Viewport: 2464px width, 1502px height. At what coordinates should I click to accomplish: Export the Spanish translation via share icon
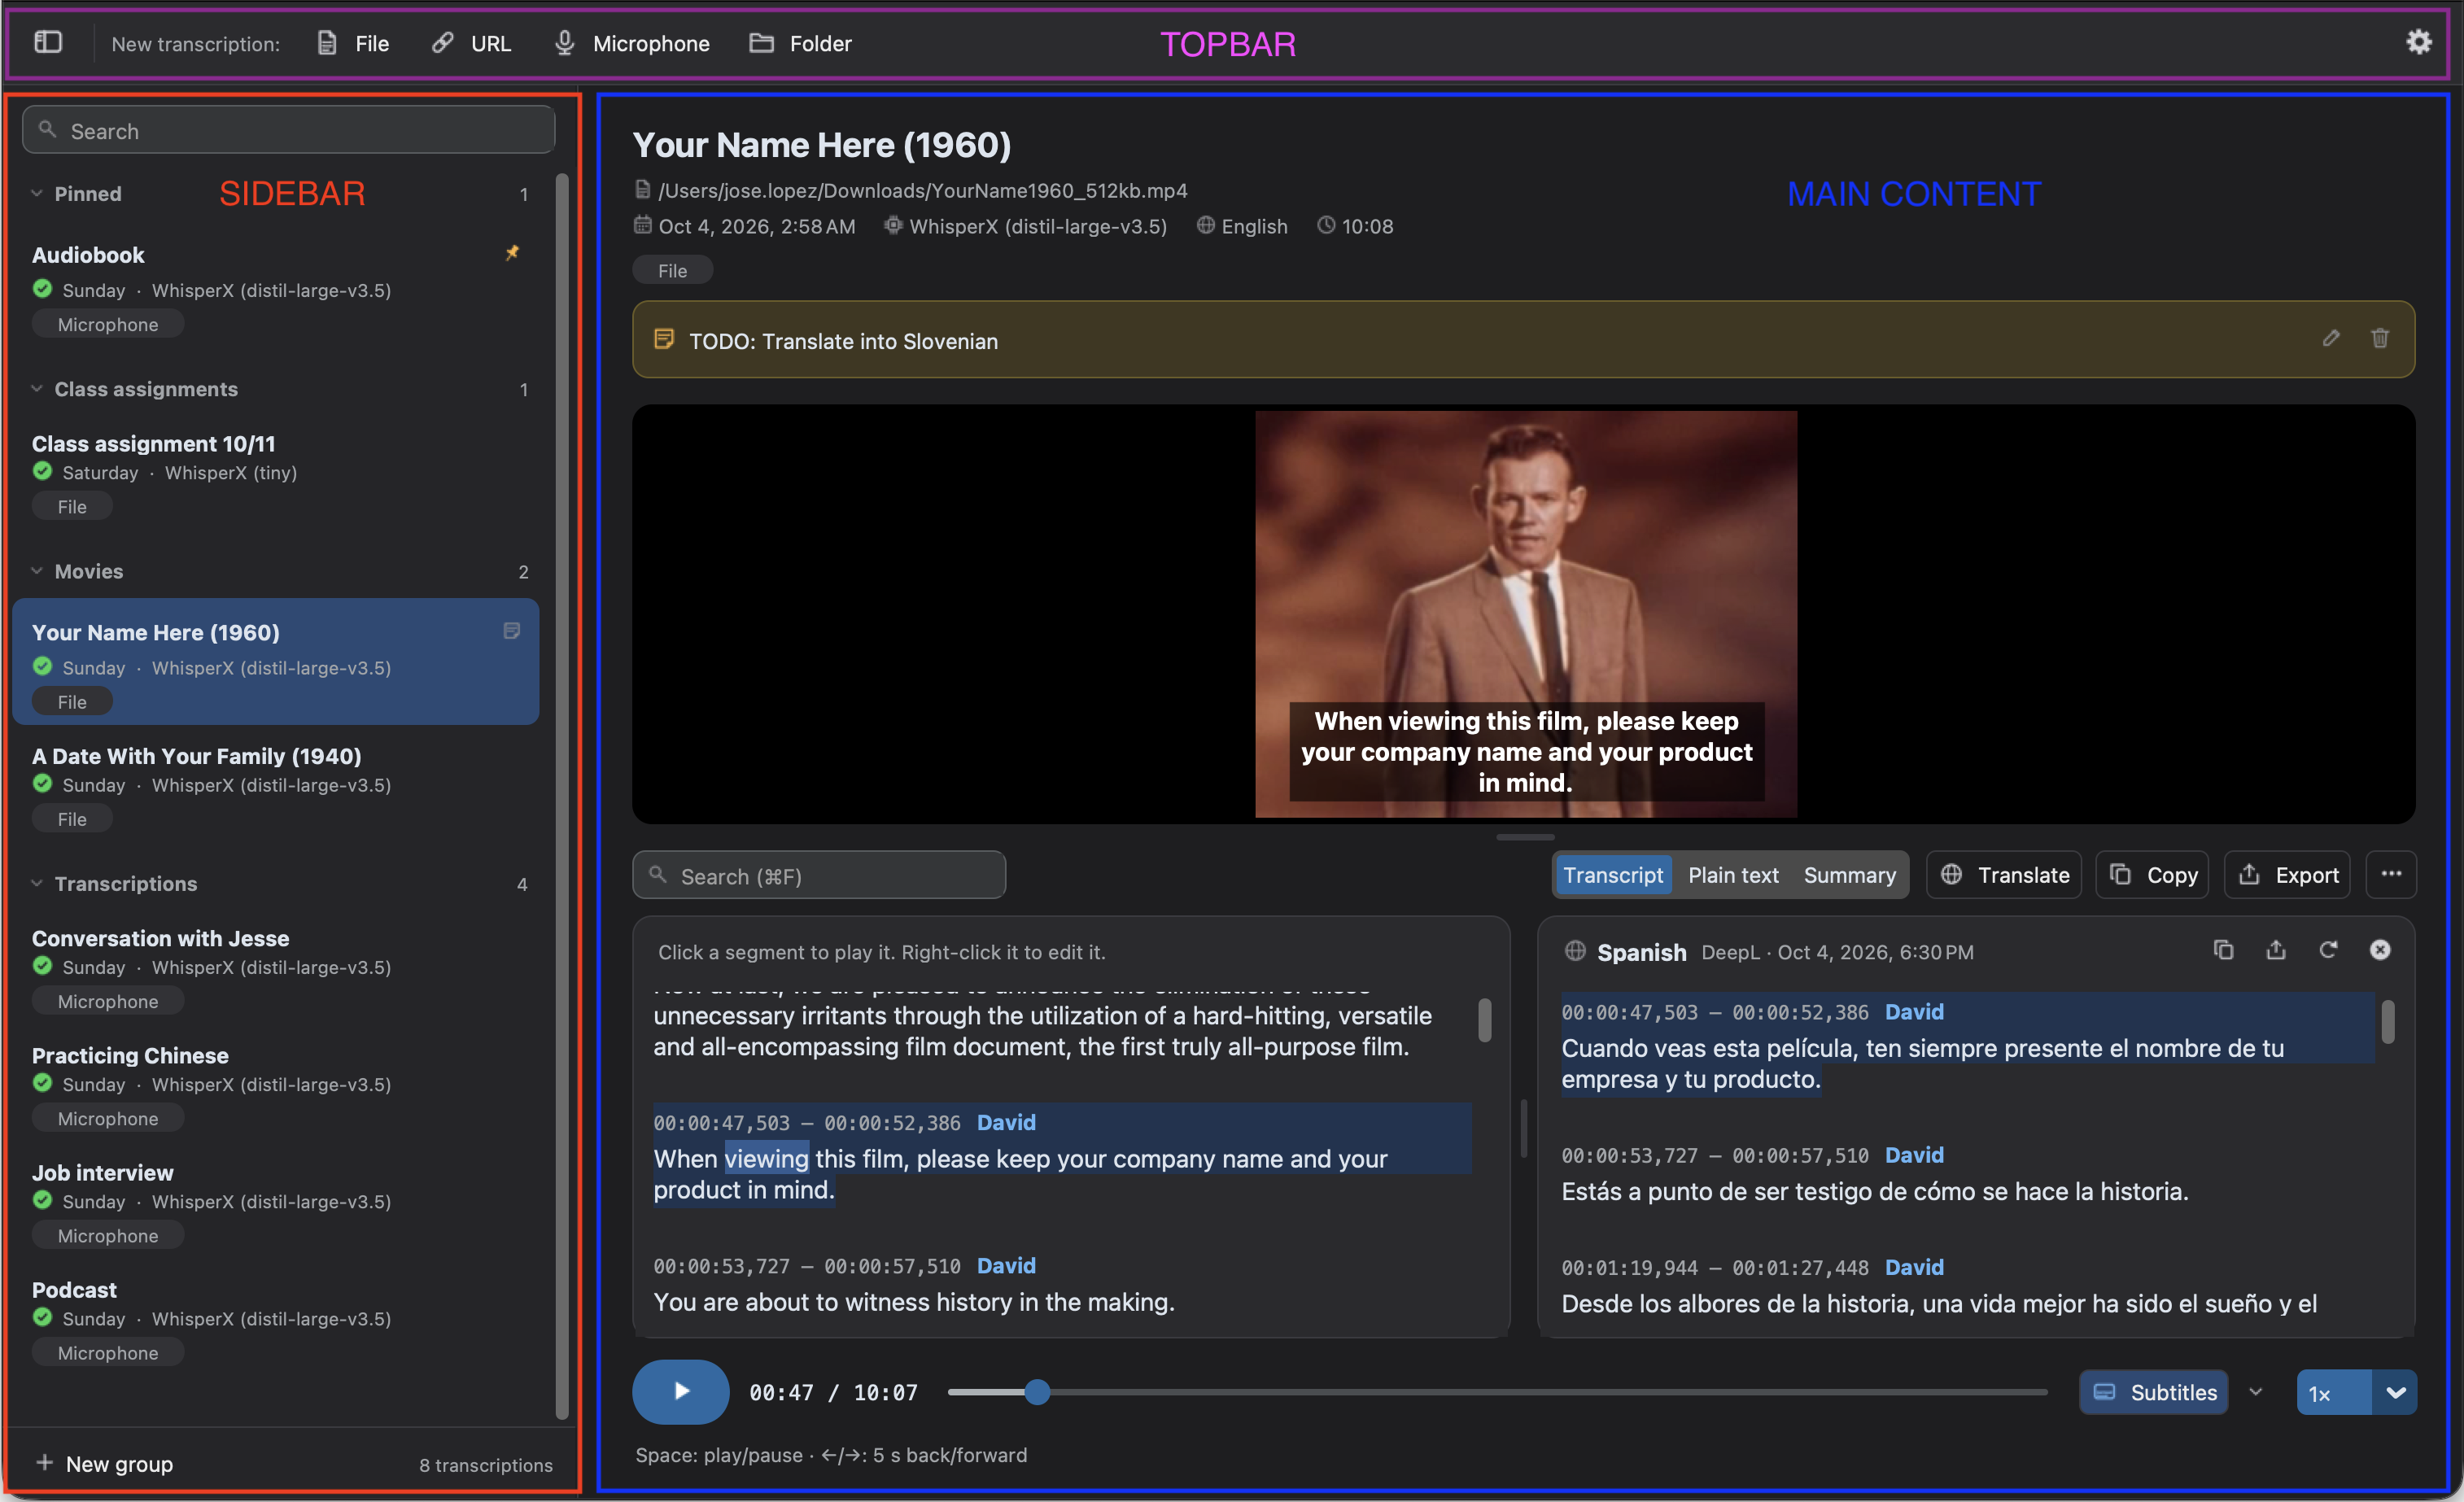click(2275, 950)
